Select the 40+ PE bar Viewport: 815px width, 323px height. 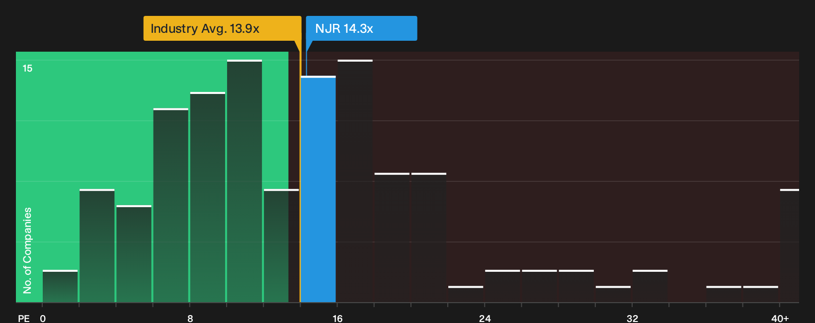(790, 246)
